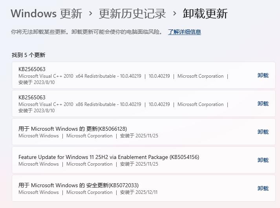This screenshot has width=280, height=208.
Task: Click the chevron before 卸载更新
Action: point(174,14)
